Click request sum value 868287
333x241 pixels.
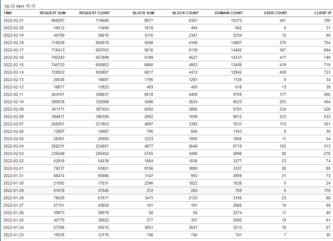tap(58, 20)
